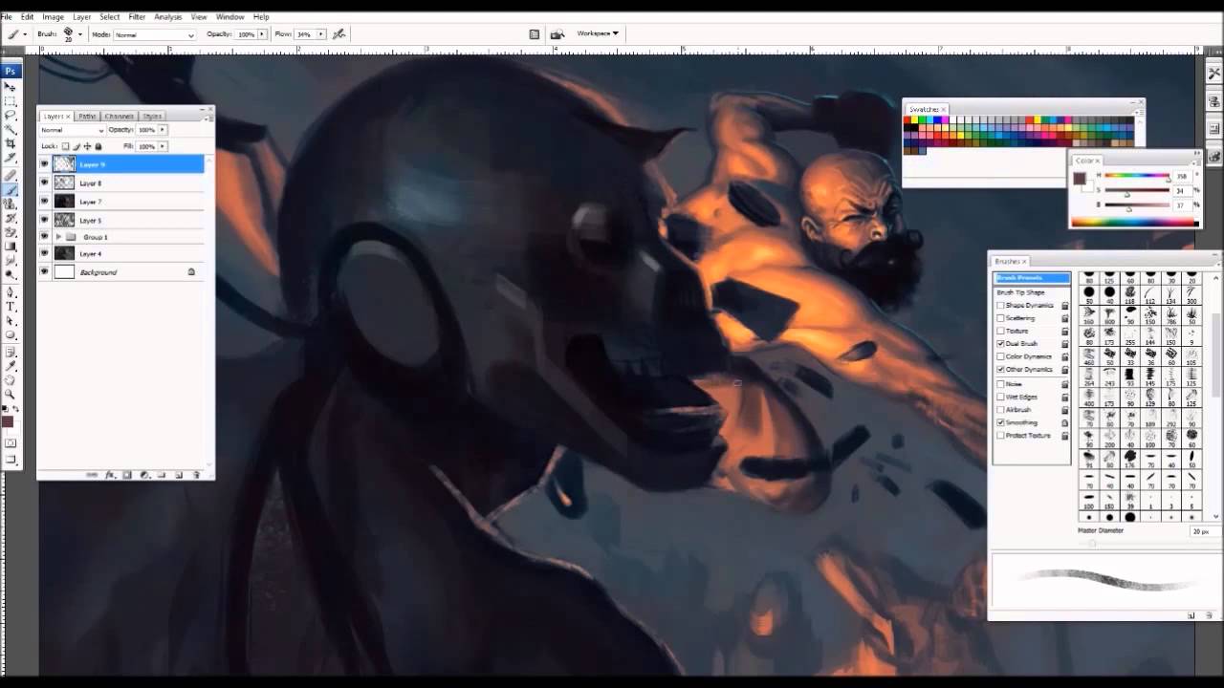Enable Shape Dynamics checkbox

click(x=1000, y=305)
